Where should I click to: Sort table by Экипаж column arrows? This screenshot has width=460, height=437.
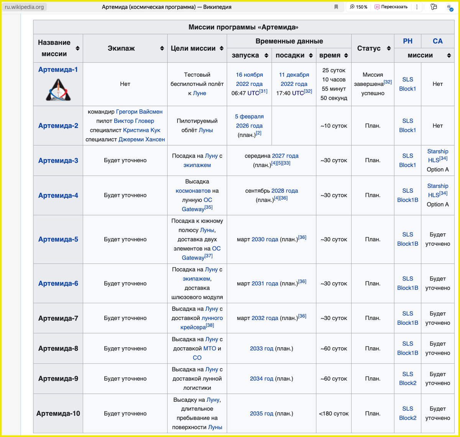162,48
